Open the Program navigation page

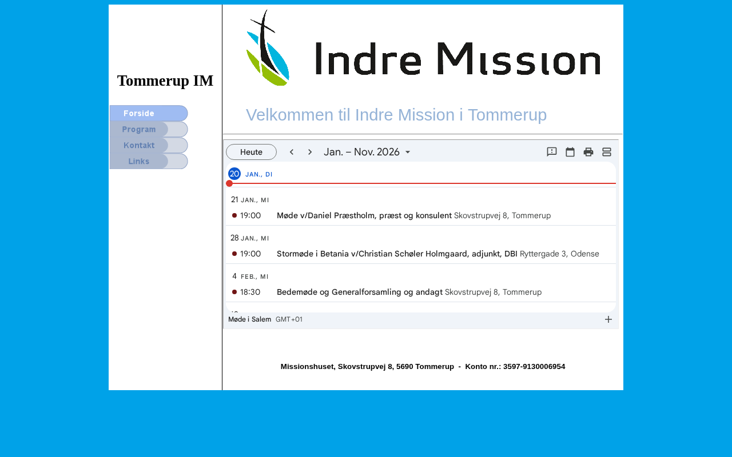[149, 129]
